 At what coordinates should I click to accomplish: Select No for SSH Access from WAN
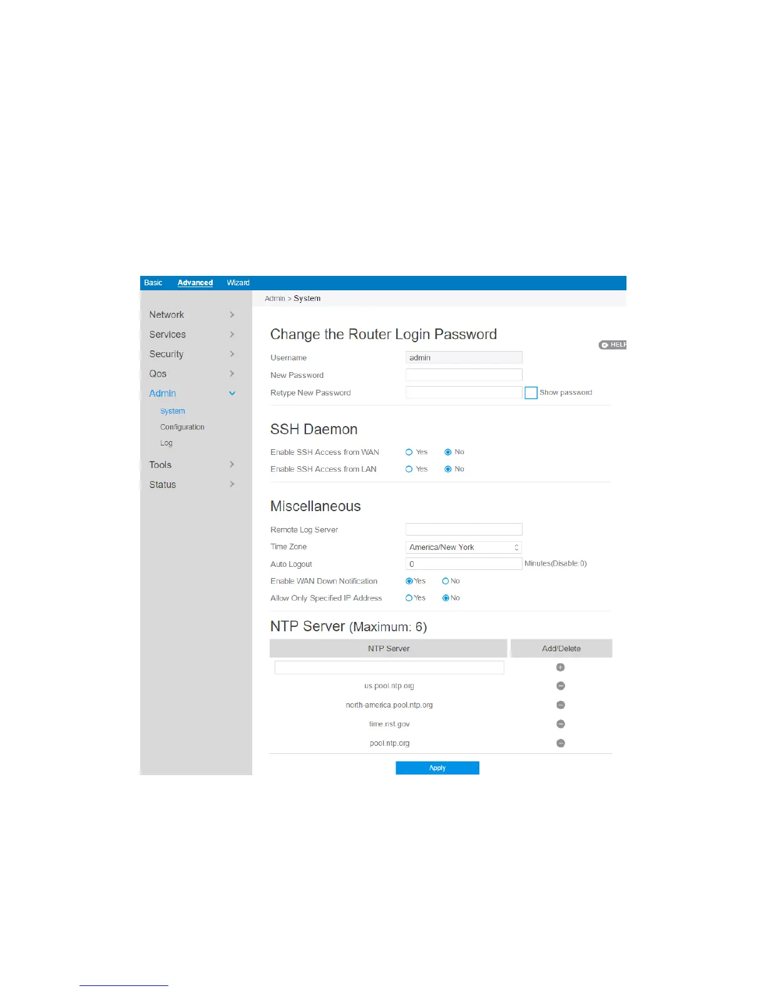[448, 452]
